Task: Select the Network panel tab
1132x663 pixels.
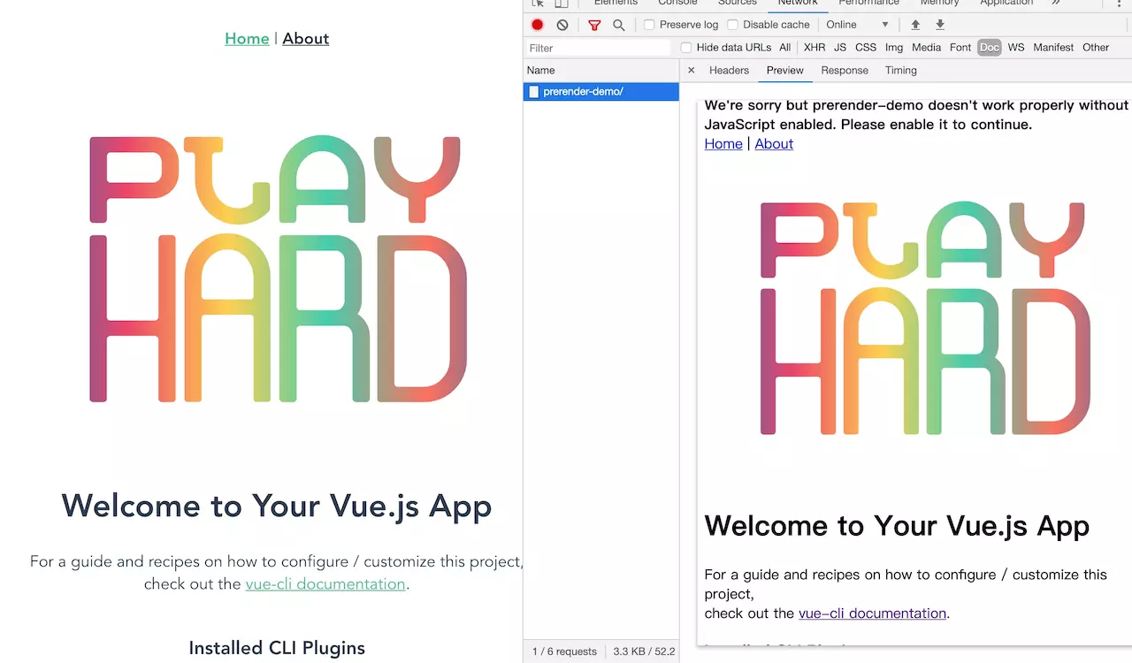Action: 798,4
